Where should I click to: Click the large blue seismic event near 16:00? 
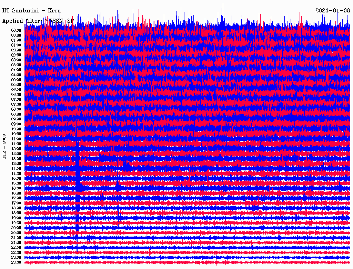tap(78, 186)
